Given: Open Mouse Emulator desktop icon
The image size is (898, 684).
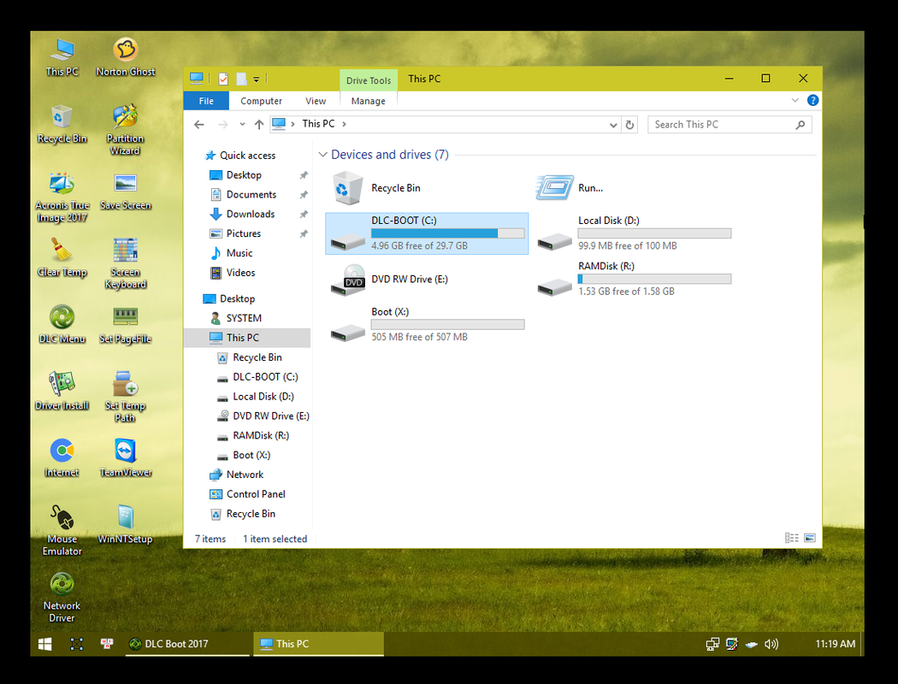Looking at the screenshot, I should 62,531.
